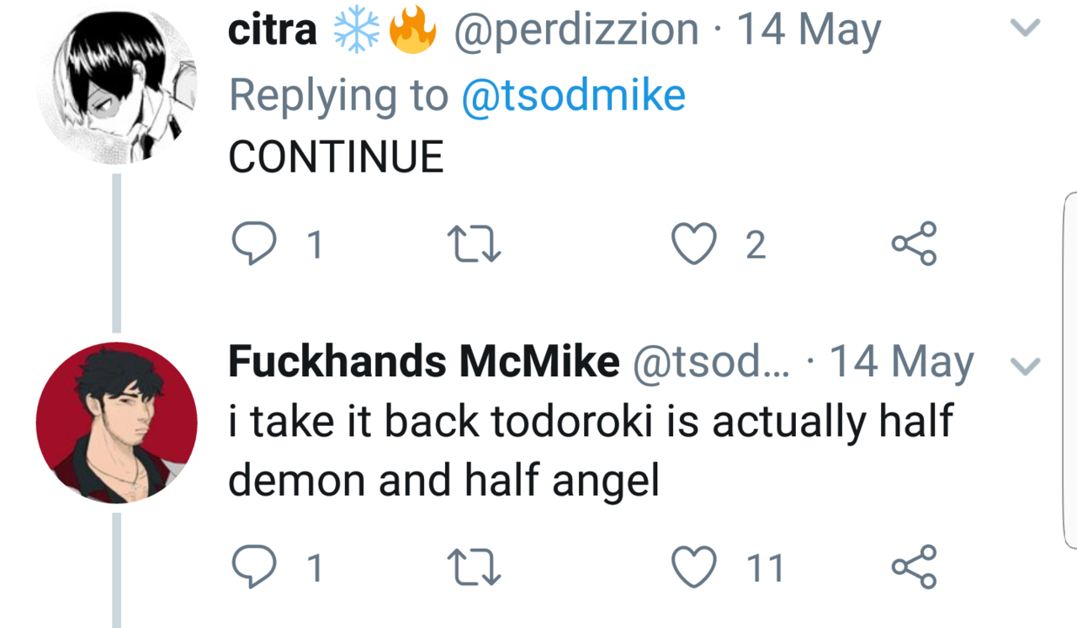Open the 14 May timestamp on citra's tweet
1077x628 pixels.
click(x=808, y=31)
